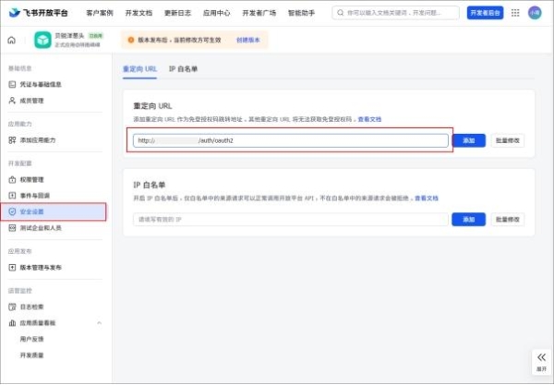The image size is (554, 385).
Task: Open 开发文档 in top navigation
Action: 138,13
